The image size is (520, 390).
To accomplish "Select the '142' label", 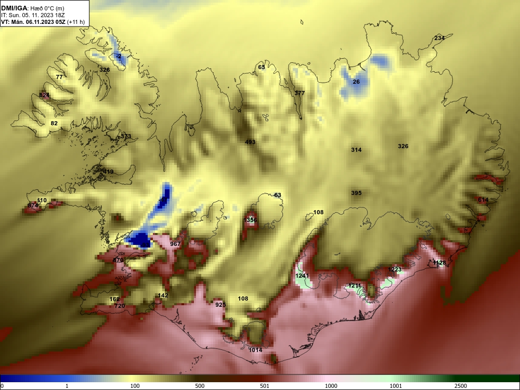I will click(163, 295).
